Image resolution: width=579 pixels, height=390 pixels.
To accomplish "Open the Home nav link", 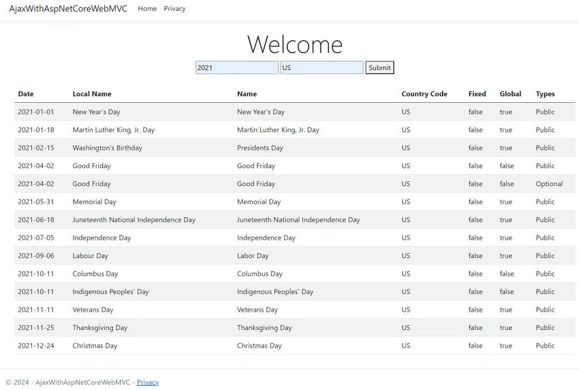I will (147, 8).
